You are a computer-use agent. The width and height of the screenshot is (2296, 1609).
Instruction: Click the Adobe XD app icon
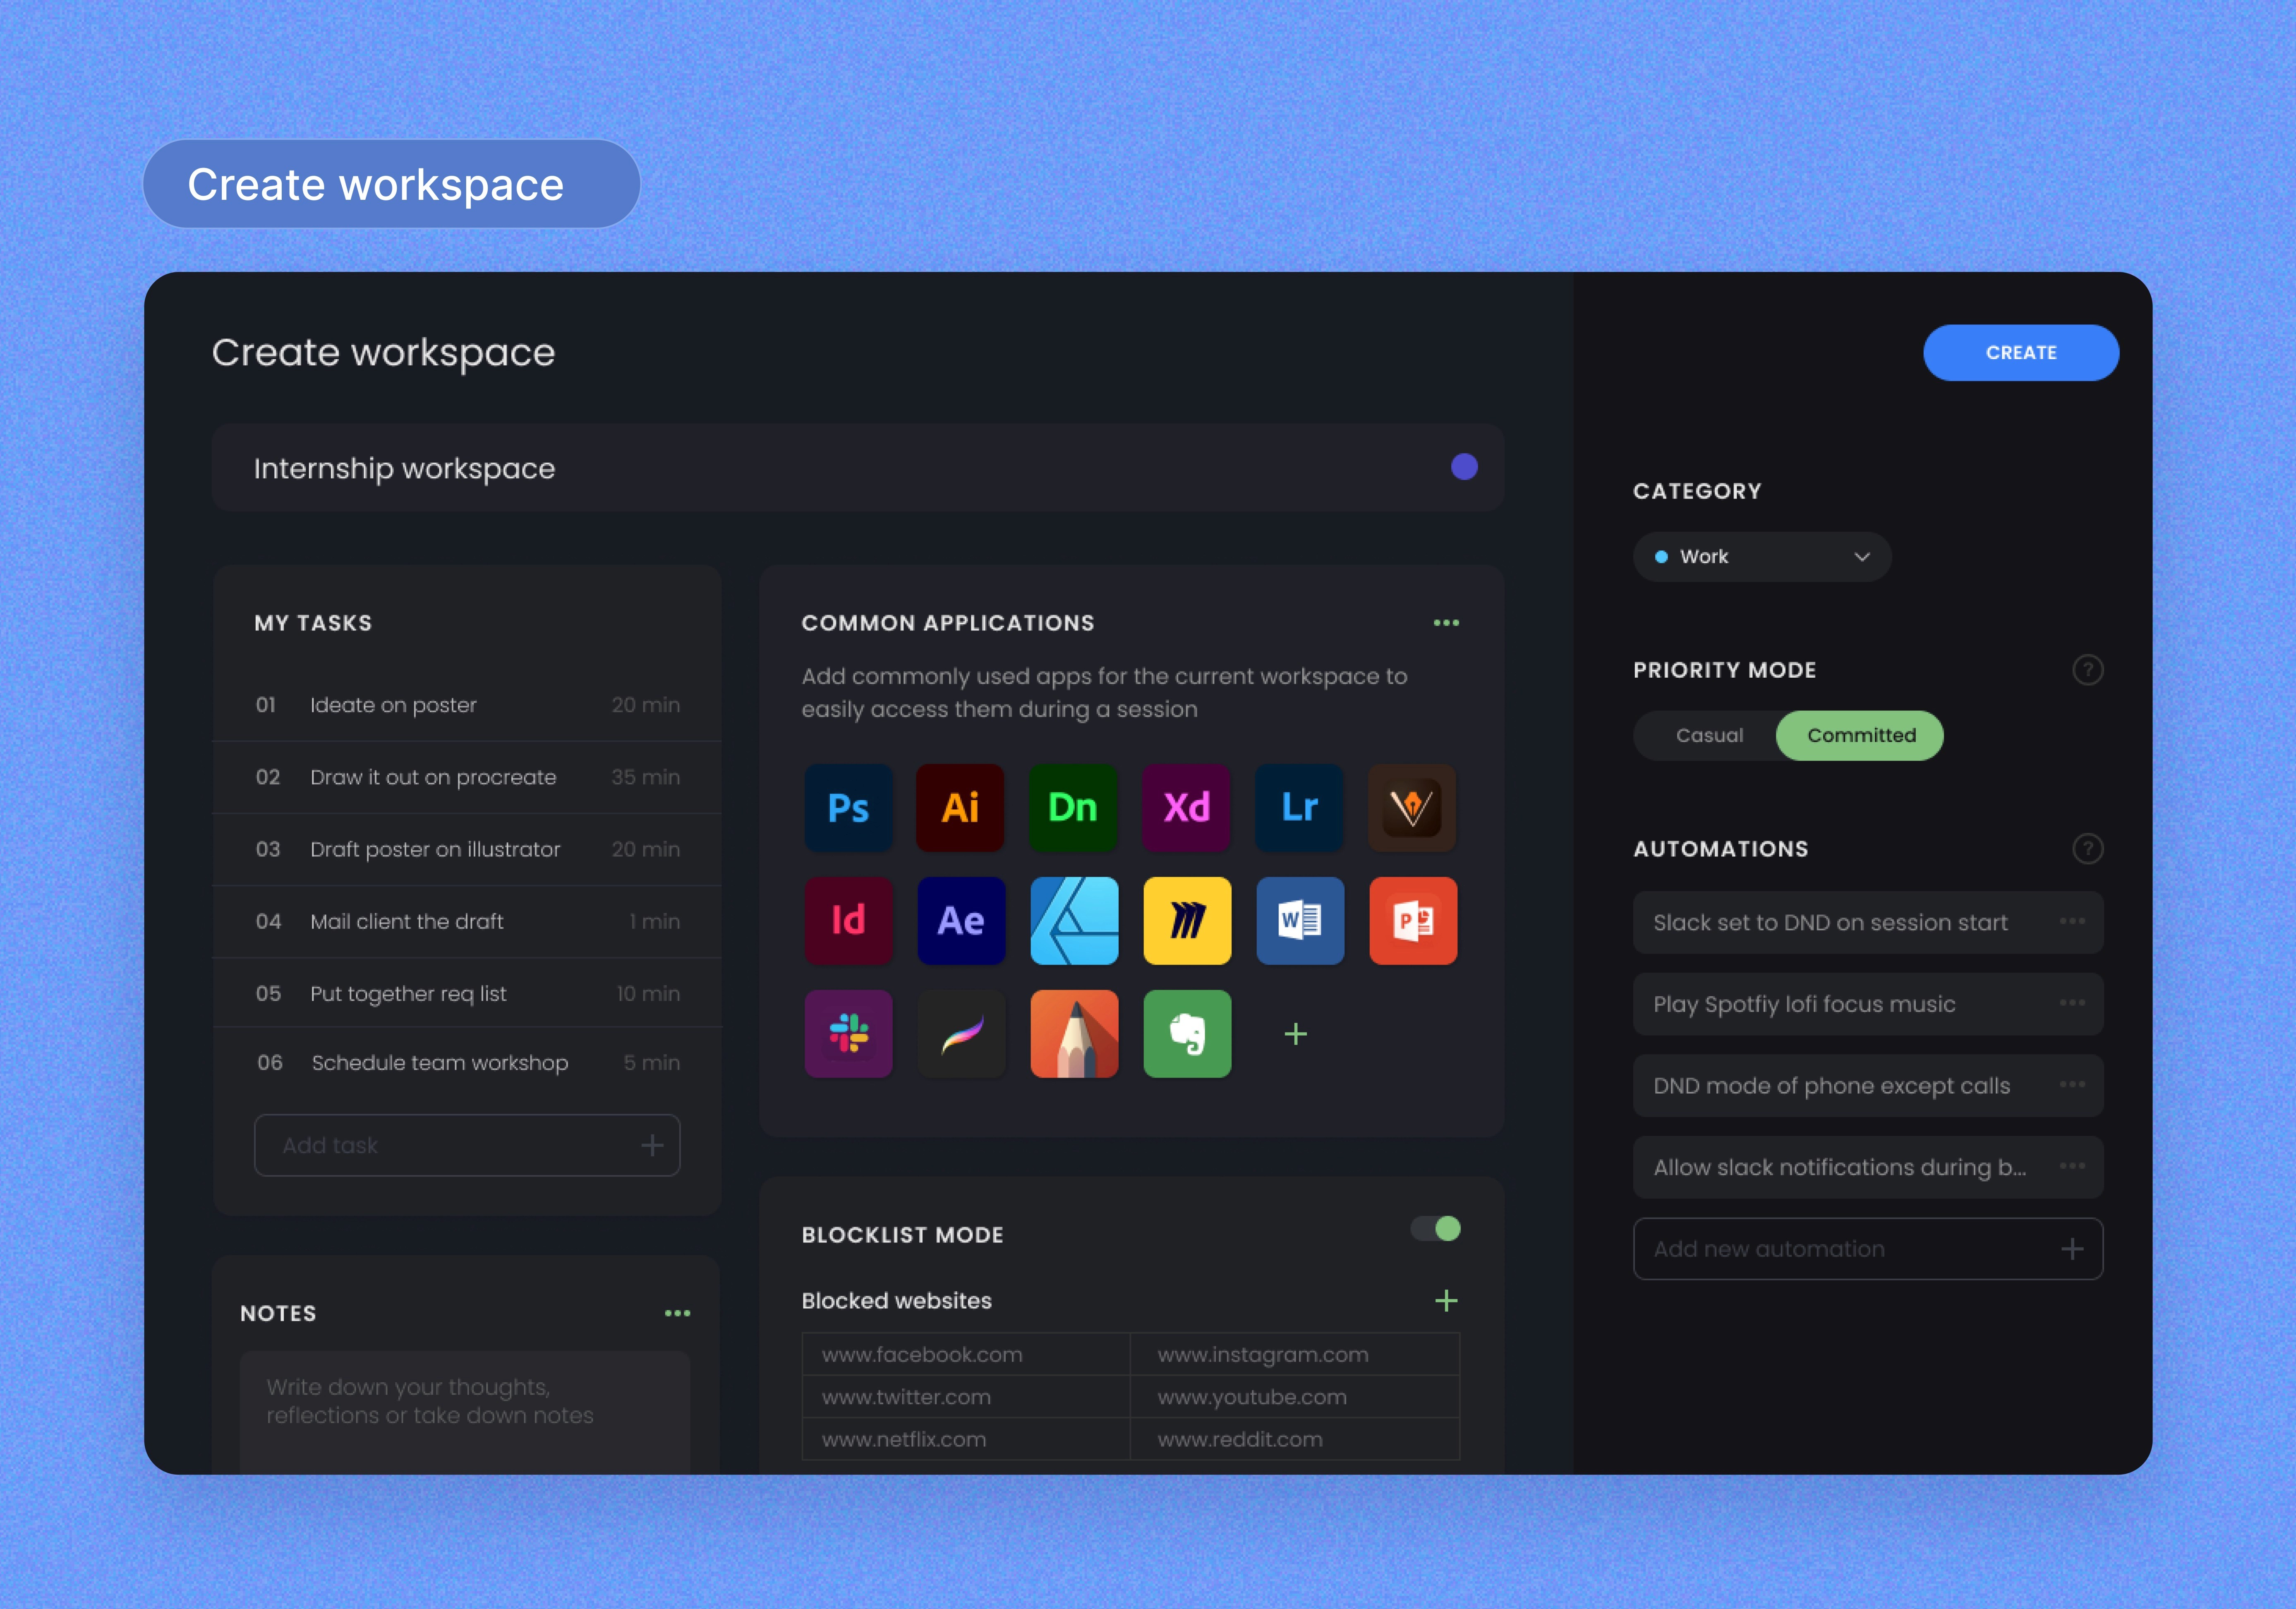click(x=1186, y=807)
